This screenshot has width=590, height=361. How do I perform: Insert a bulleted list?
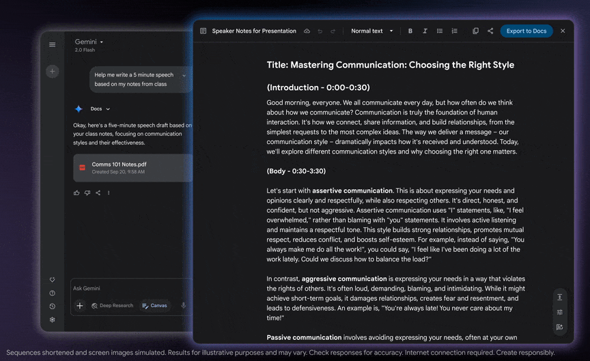coord(440,31)
